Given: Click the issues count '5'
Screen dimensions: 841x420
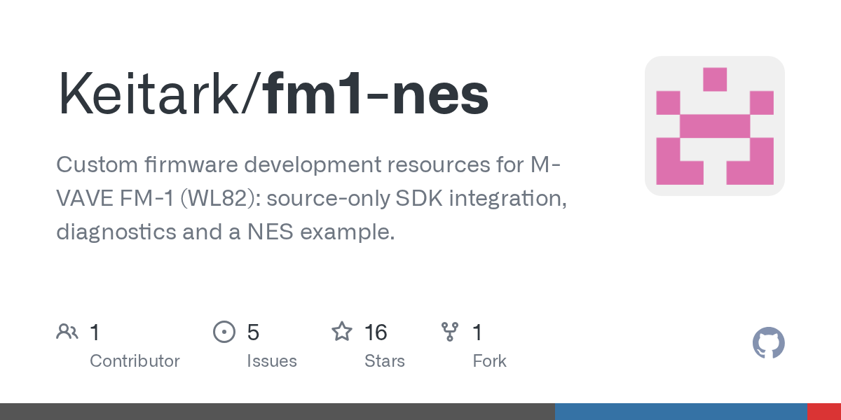Looking at the screenshot, I should coord(253,332).
